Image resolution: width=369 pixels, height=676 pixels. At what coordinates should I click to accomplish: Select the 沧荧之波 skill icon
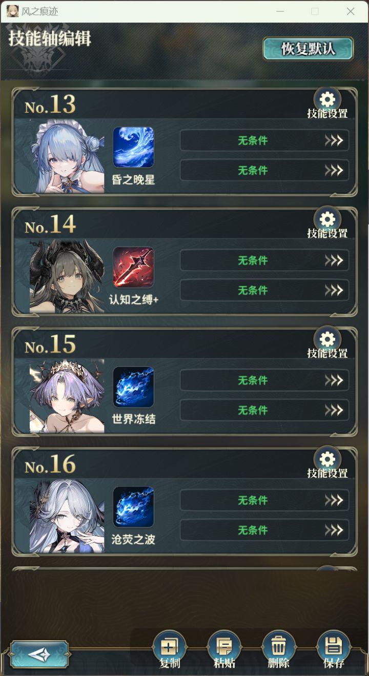coord(133,507)
